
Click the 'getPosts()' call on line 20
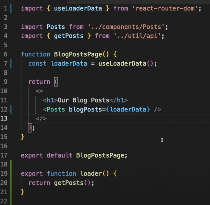pos(72,183)
